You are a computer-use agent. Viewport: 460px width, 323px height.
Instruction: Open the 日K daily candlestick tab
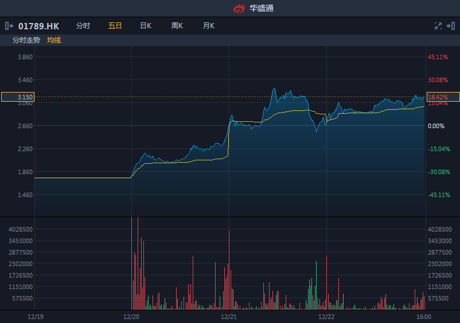(146, 26)
